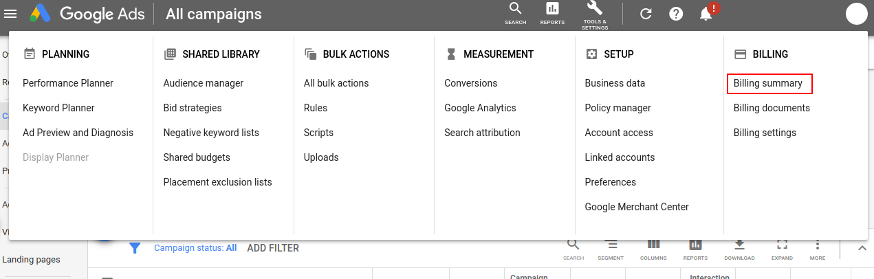The width and height of the screenshot is (874, 279).
Task: Open Rules under Bulk Actions
Action: [x=316, y=108]
